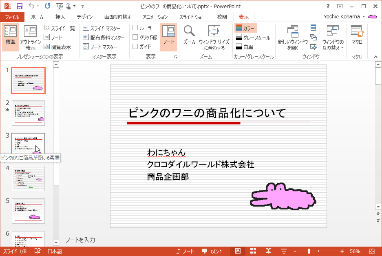Select slide 4 thumbnail

(28, 178)
